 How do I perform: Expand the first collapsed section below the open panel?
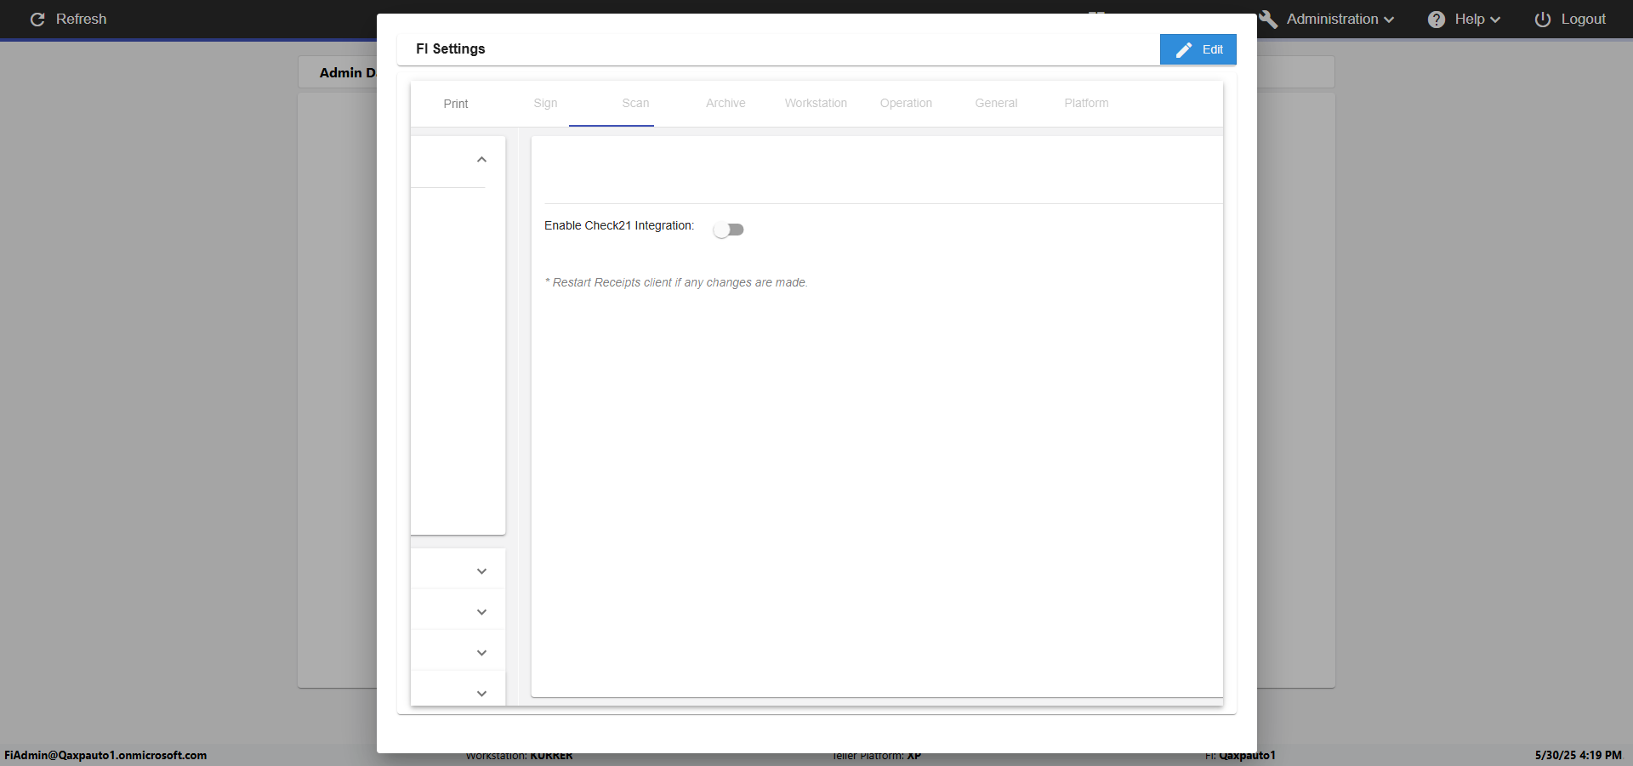point(481,571)
